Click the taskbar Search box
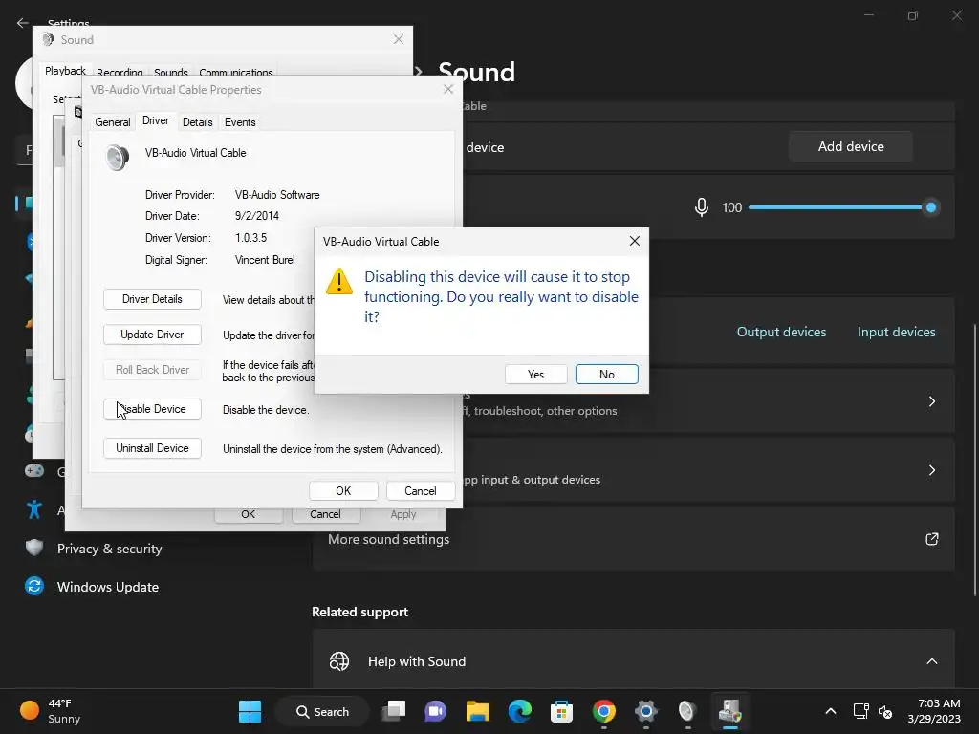 pos(323,711)
